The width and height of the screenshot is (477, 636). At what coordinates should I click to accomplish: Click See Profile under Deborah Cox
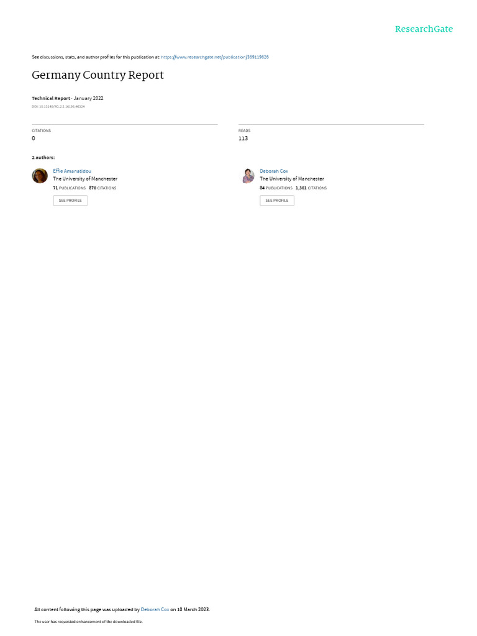pyautogui.click(x=277, y=201)
